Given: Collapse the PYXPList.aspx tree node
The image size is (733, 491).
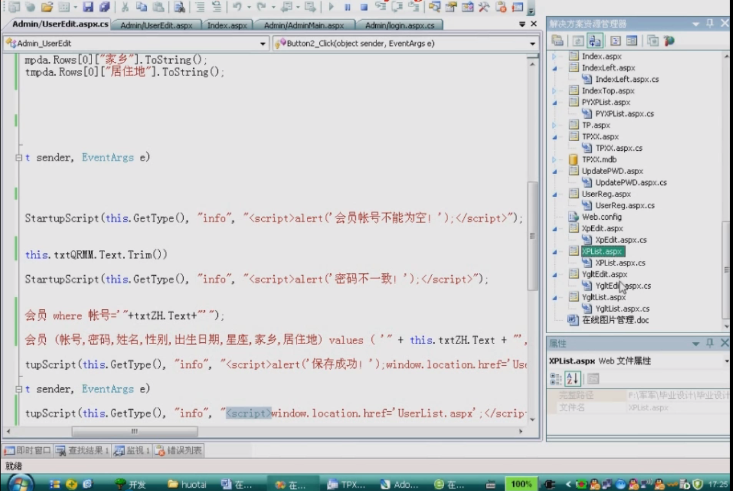Looking at the screenshot, I should click(x=555, y=103).
